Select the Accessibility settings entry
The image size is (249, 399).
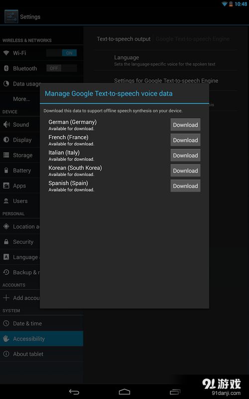[x=41, y=339]
